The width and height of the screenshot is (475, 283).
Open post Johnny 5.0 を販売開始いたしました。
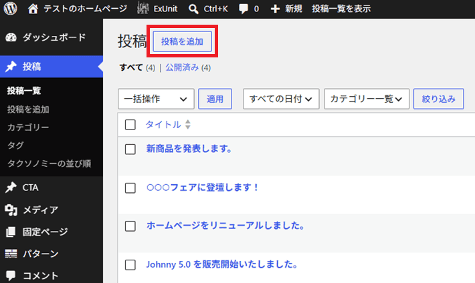221,264
